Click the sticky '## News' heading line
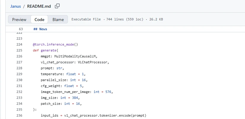 tap(40, 29)
